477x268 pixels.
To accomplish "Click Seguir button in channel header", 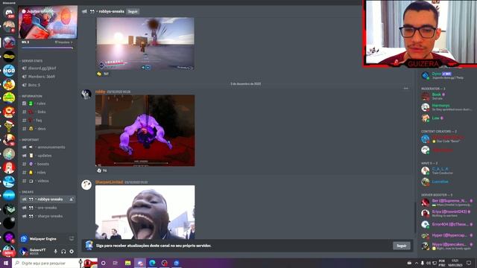I will click(133, 12).
